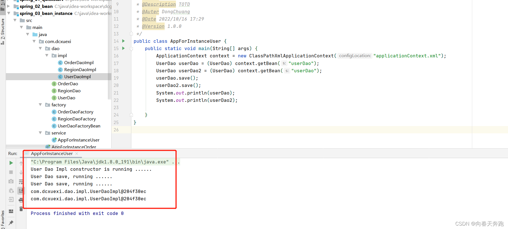Select OrderDao interface in project tree
The height and width of the screenshot is (229, 508).
tap(68, 84)
